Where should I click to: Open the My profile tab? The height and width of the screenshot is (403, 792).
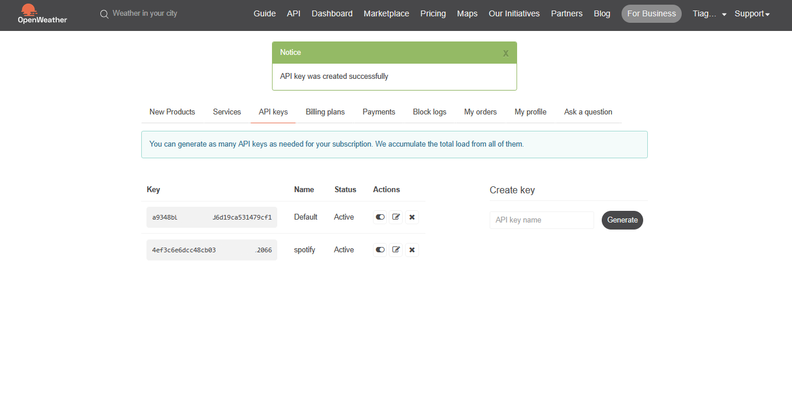[x=531, y=112]
